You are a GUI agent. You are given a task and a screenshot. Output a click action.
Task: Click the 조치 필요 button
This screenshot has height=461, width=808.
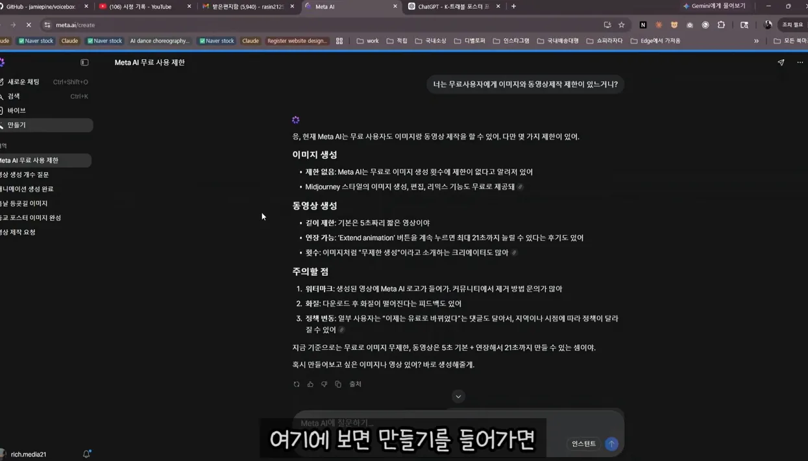(x=792, y=25)
